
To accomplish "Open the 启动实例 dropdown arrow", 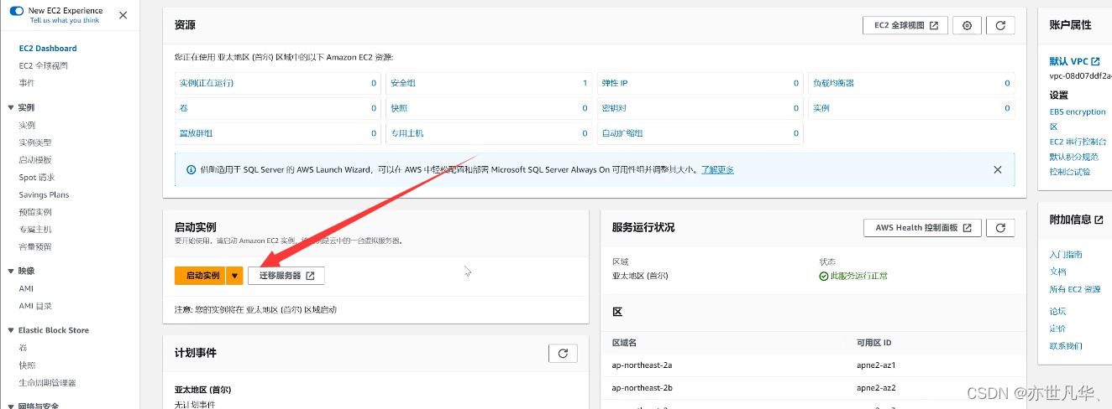I will 235,276.
